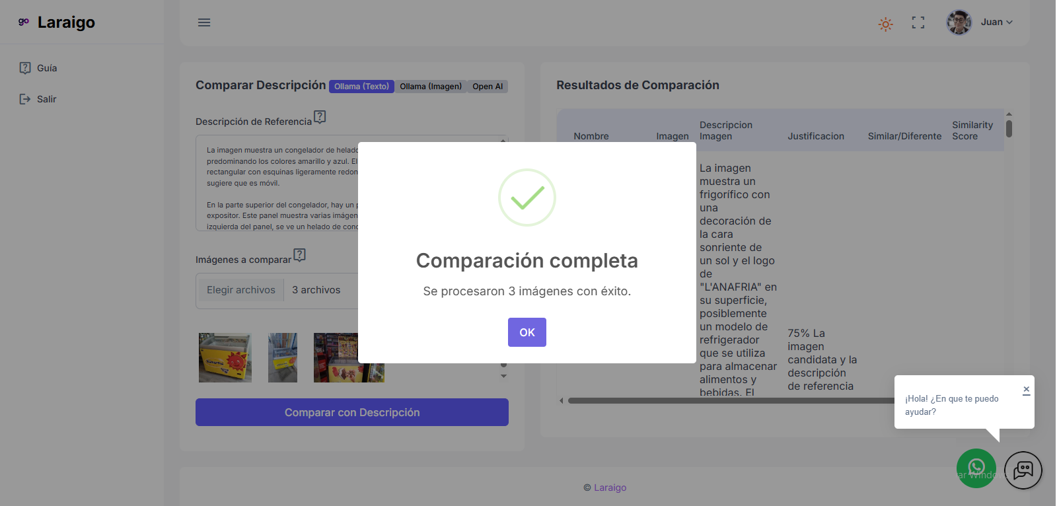
Task: Select the Open AI option
Action: pyautogui.click(x=488, y=87)
